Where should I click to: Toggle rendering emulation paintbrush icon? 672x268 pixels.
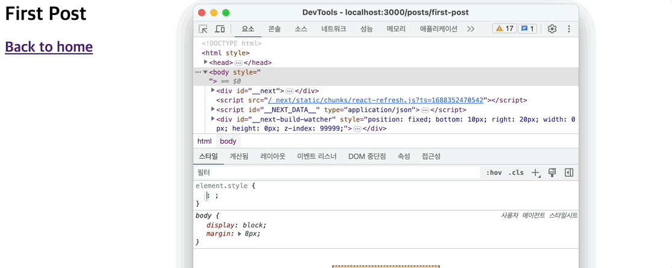pyautogui.click(x=552, y=172)
